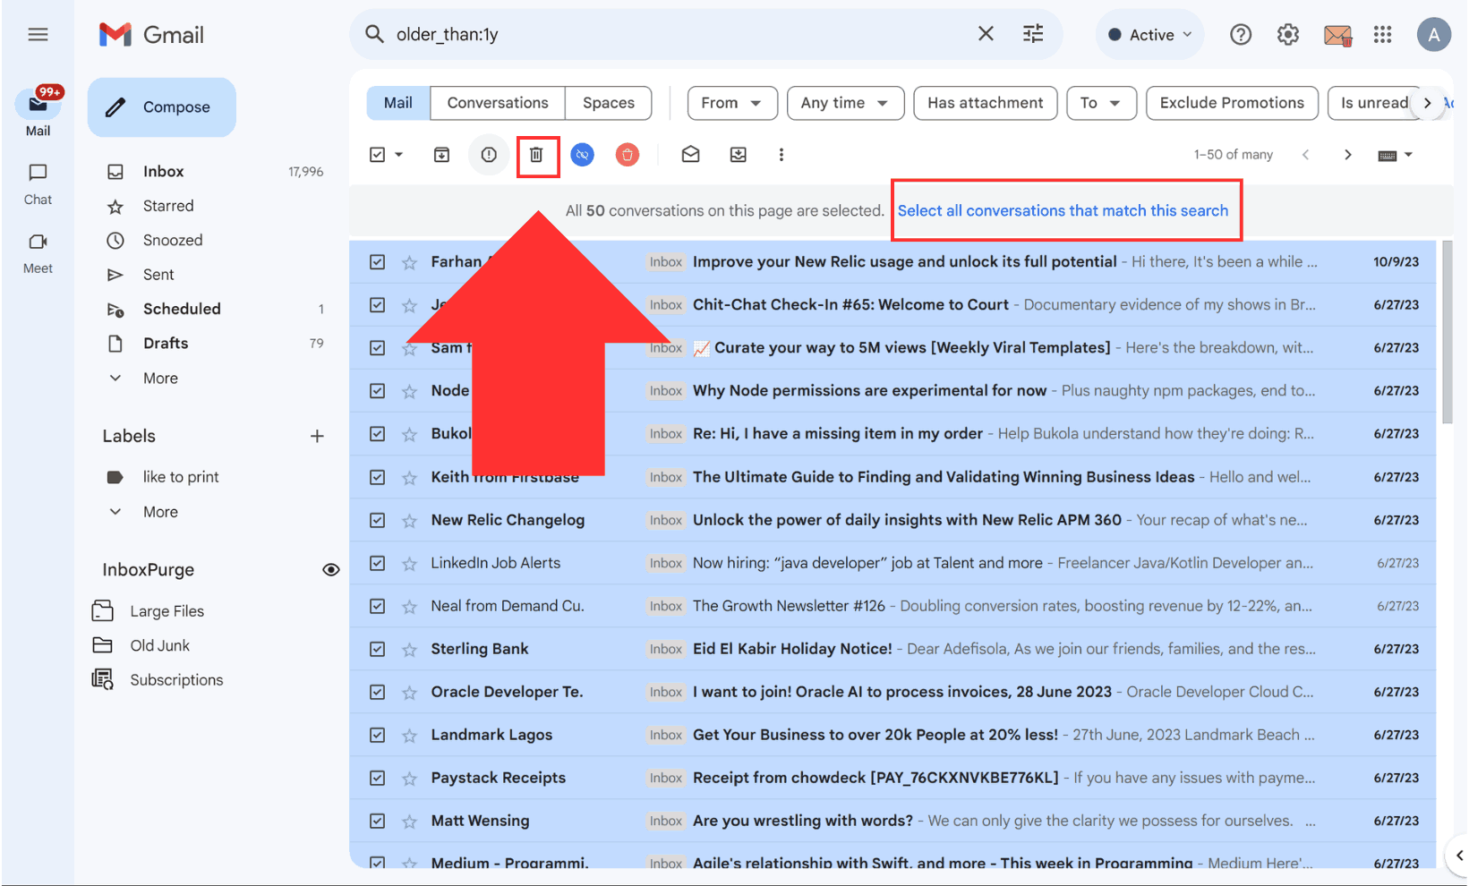The image size is (1469, 886).
Task: Toggle the master select-all checkbox
Action: [x=377, y=155]
